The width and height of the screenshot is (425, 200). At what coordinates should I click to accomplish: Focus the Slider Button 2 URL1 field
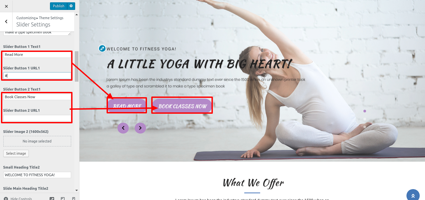pyautogui.click(x=37, y=118)
